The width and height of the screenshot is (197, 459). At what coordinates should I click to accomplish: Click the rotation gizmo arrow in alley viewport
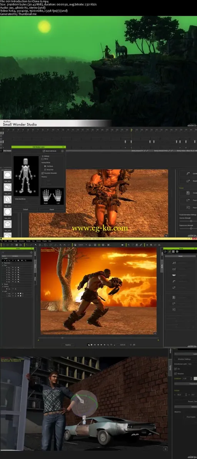[80, 399]
